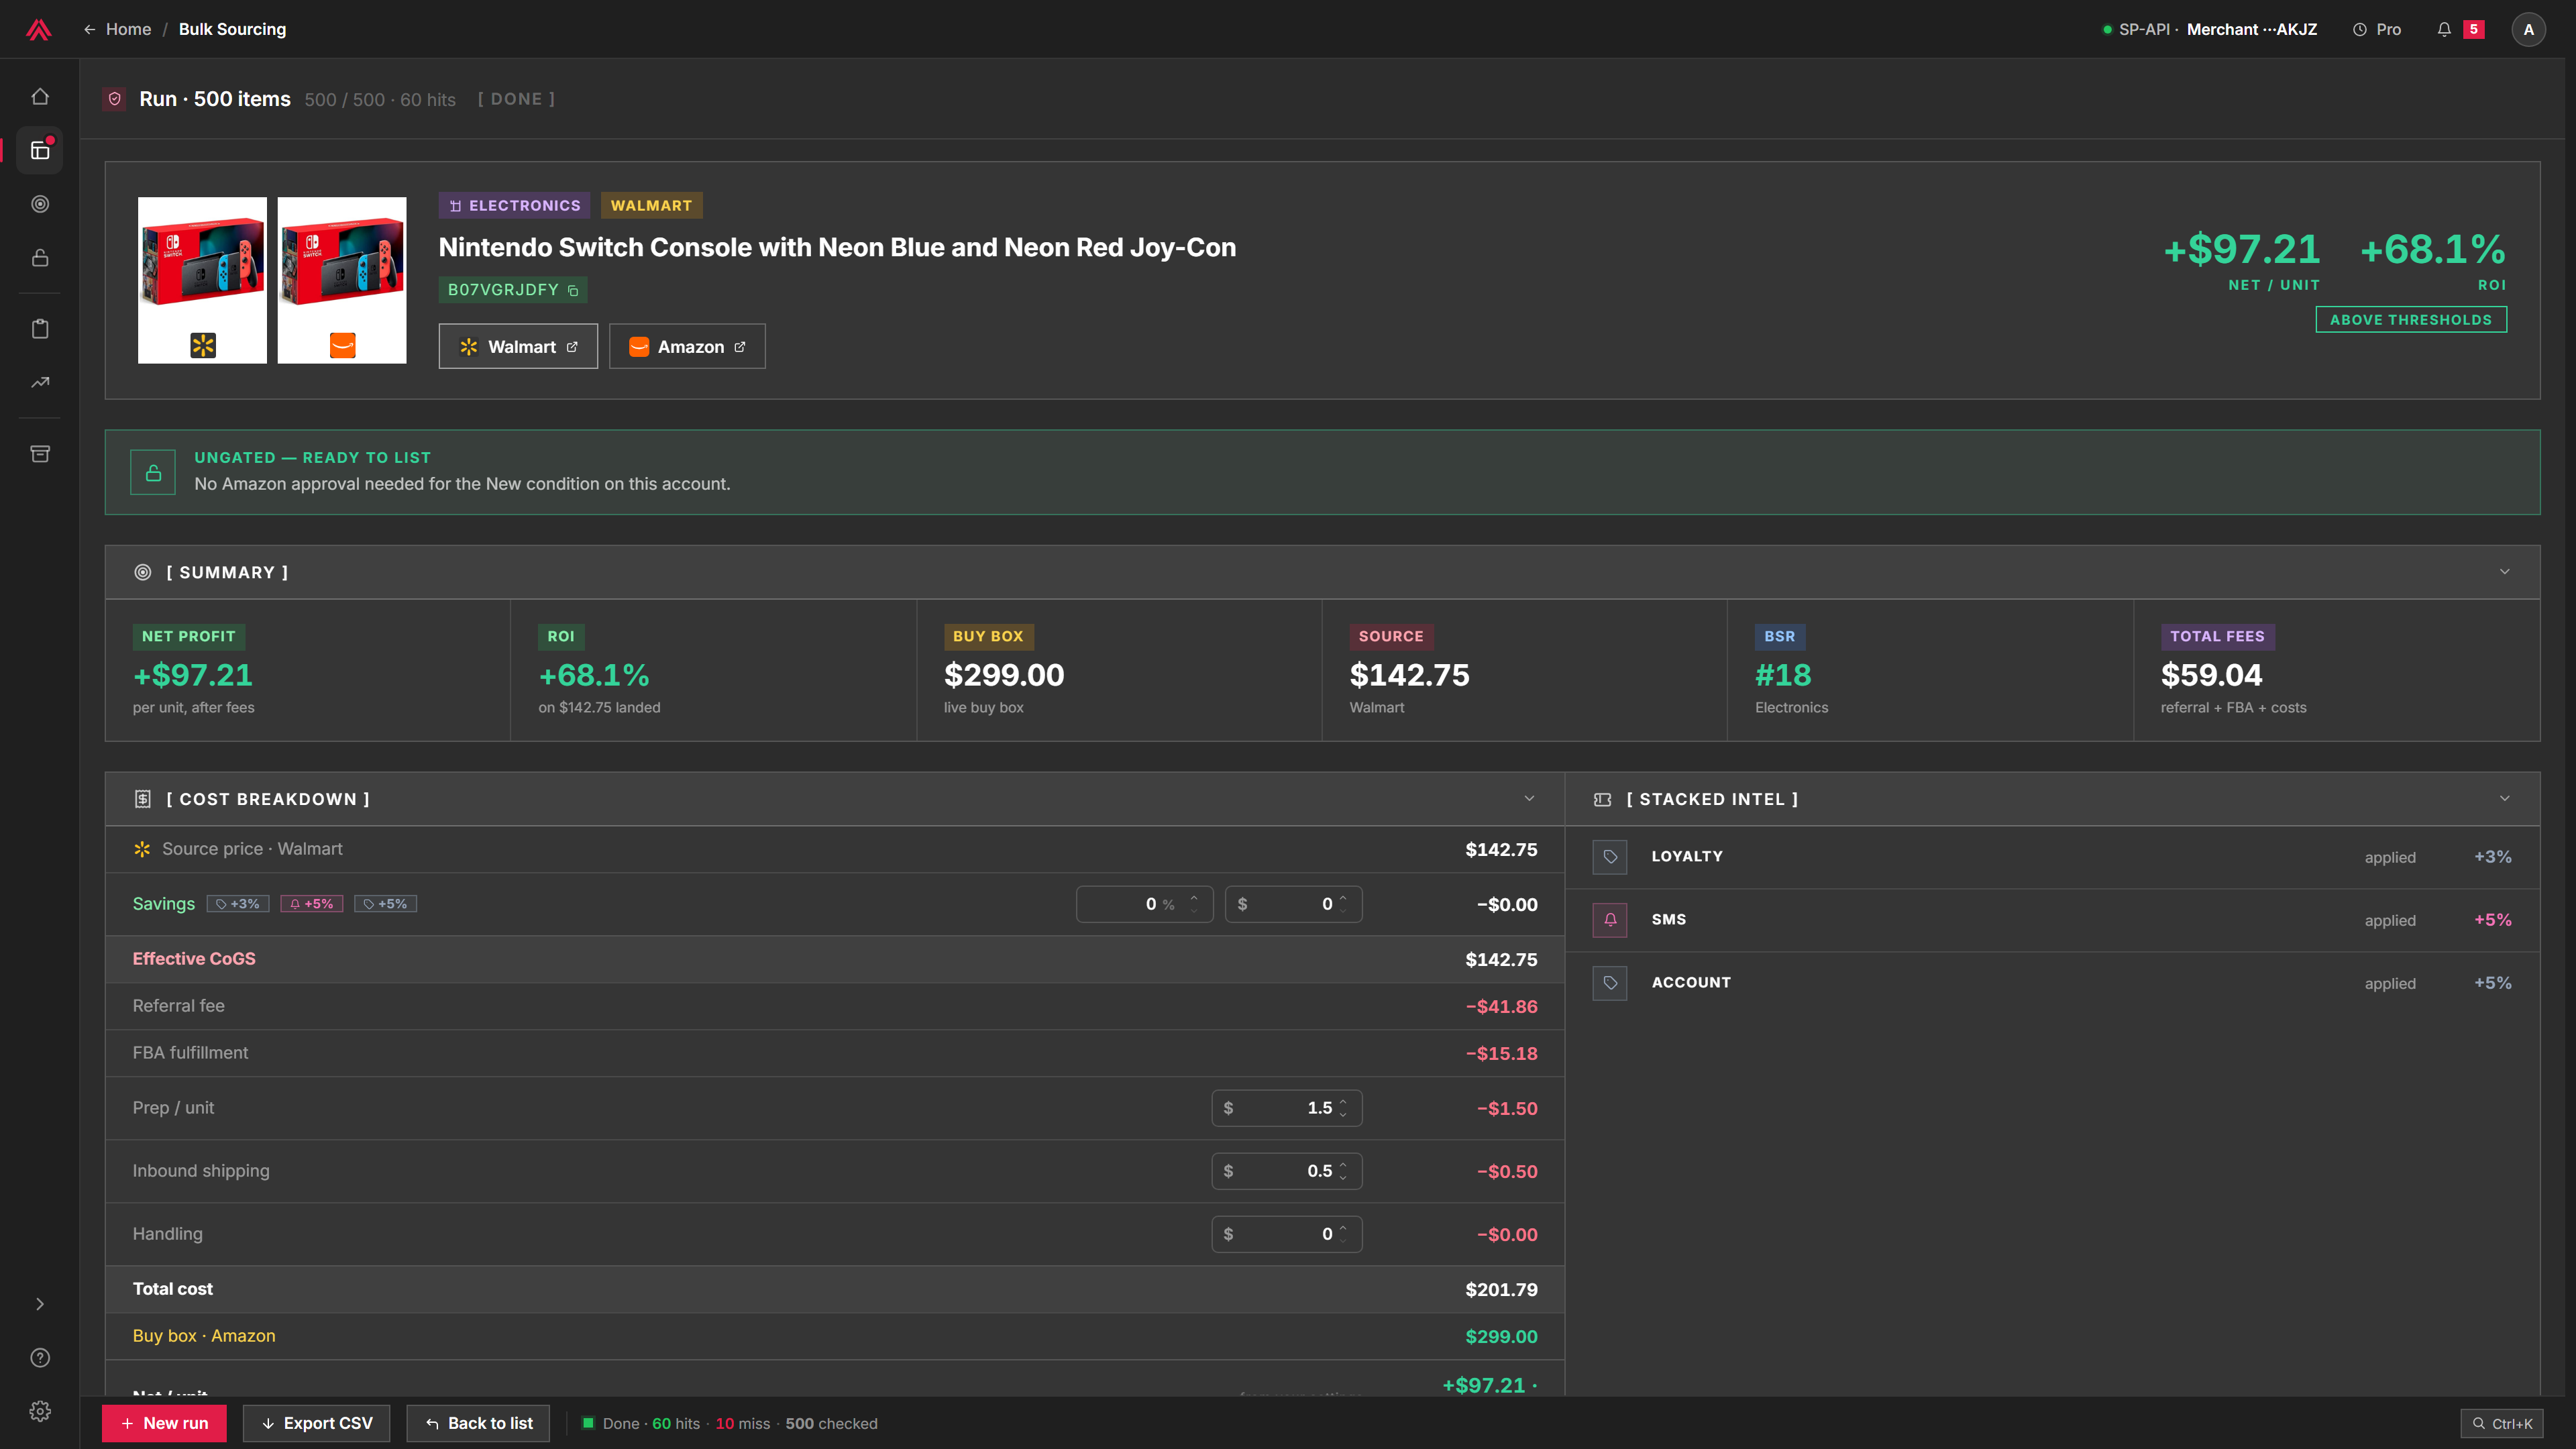Collapse the Summary section

pos(2505,572)
